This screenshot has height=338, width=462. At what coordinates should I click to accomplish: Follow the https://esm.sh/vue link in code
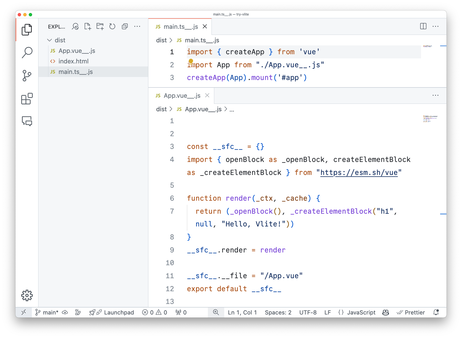(359, 172)
